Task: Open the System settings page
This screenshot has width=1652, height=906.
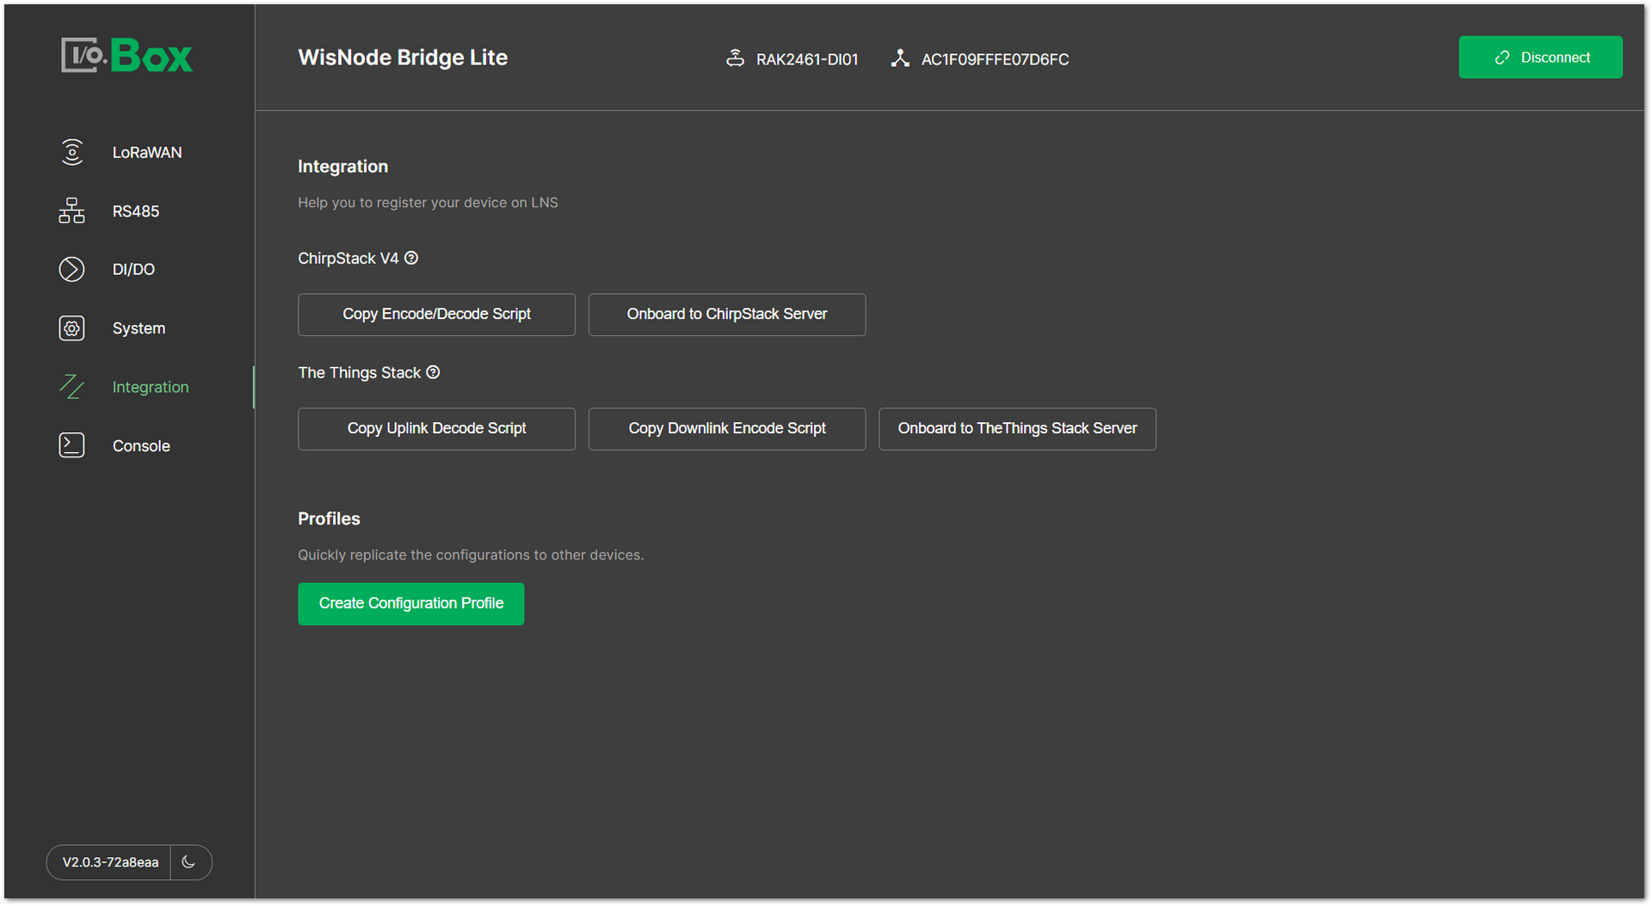Action: click(139, 328)
